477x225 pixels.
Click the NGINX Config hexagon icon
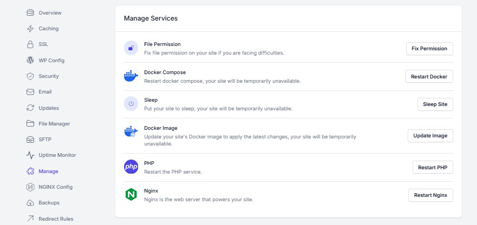point(30,187)
